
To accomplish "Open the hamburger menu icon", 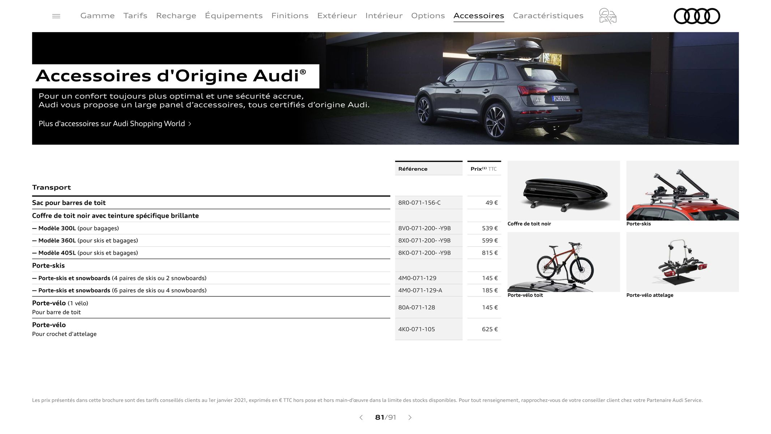I will pos(56,16).
